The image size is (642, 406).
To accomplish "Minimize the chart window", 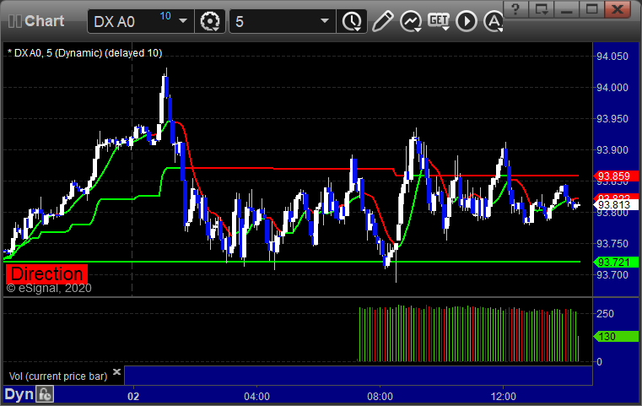I will point(567,9).
